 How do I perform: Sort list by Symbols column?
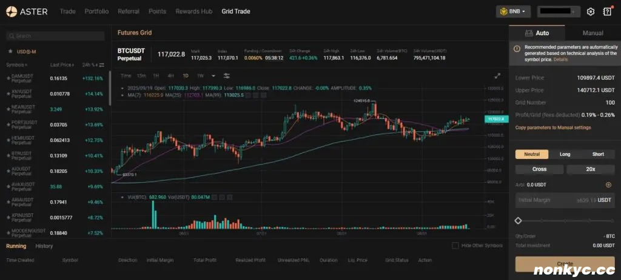[17, 65]
